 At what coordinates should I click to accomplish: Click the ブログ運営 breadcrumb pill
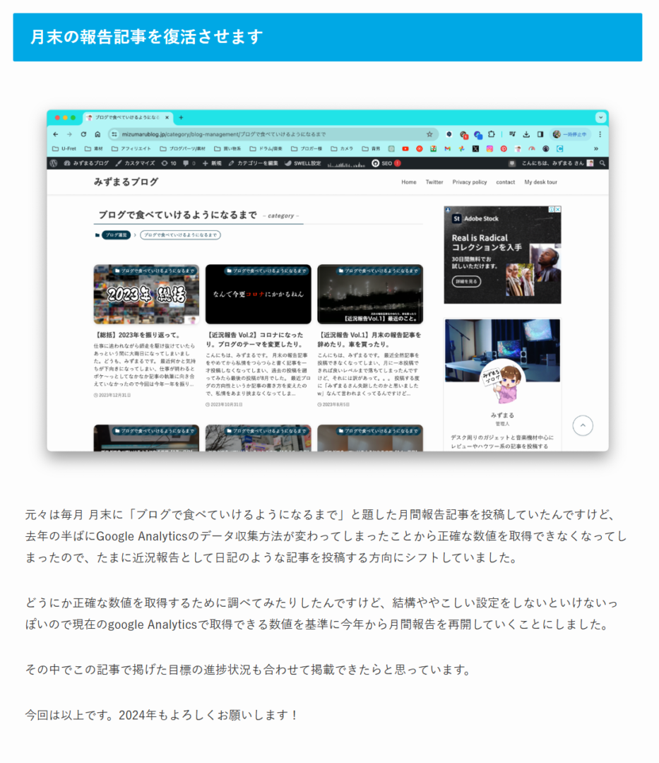[116, 235]
